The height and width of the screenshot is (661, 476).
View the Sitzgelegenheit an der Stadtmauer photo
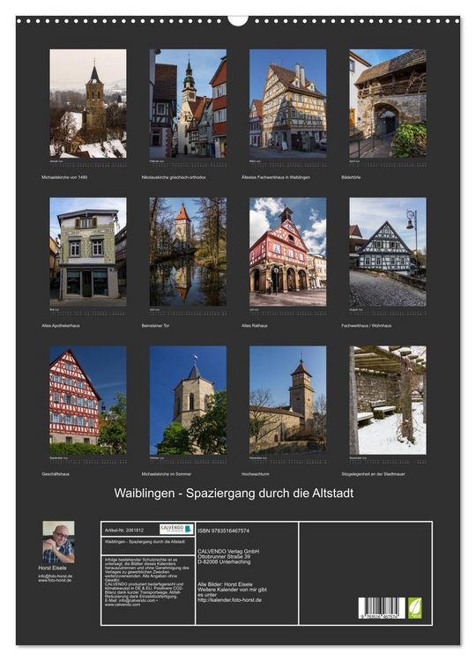coord(388,400)
